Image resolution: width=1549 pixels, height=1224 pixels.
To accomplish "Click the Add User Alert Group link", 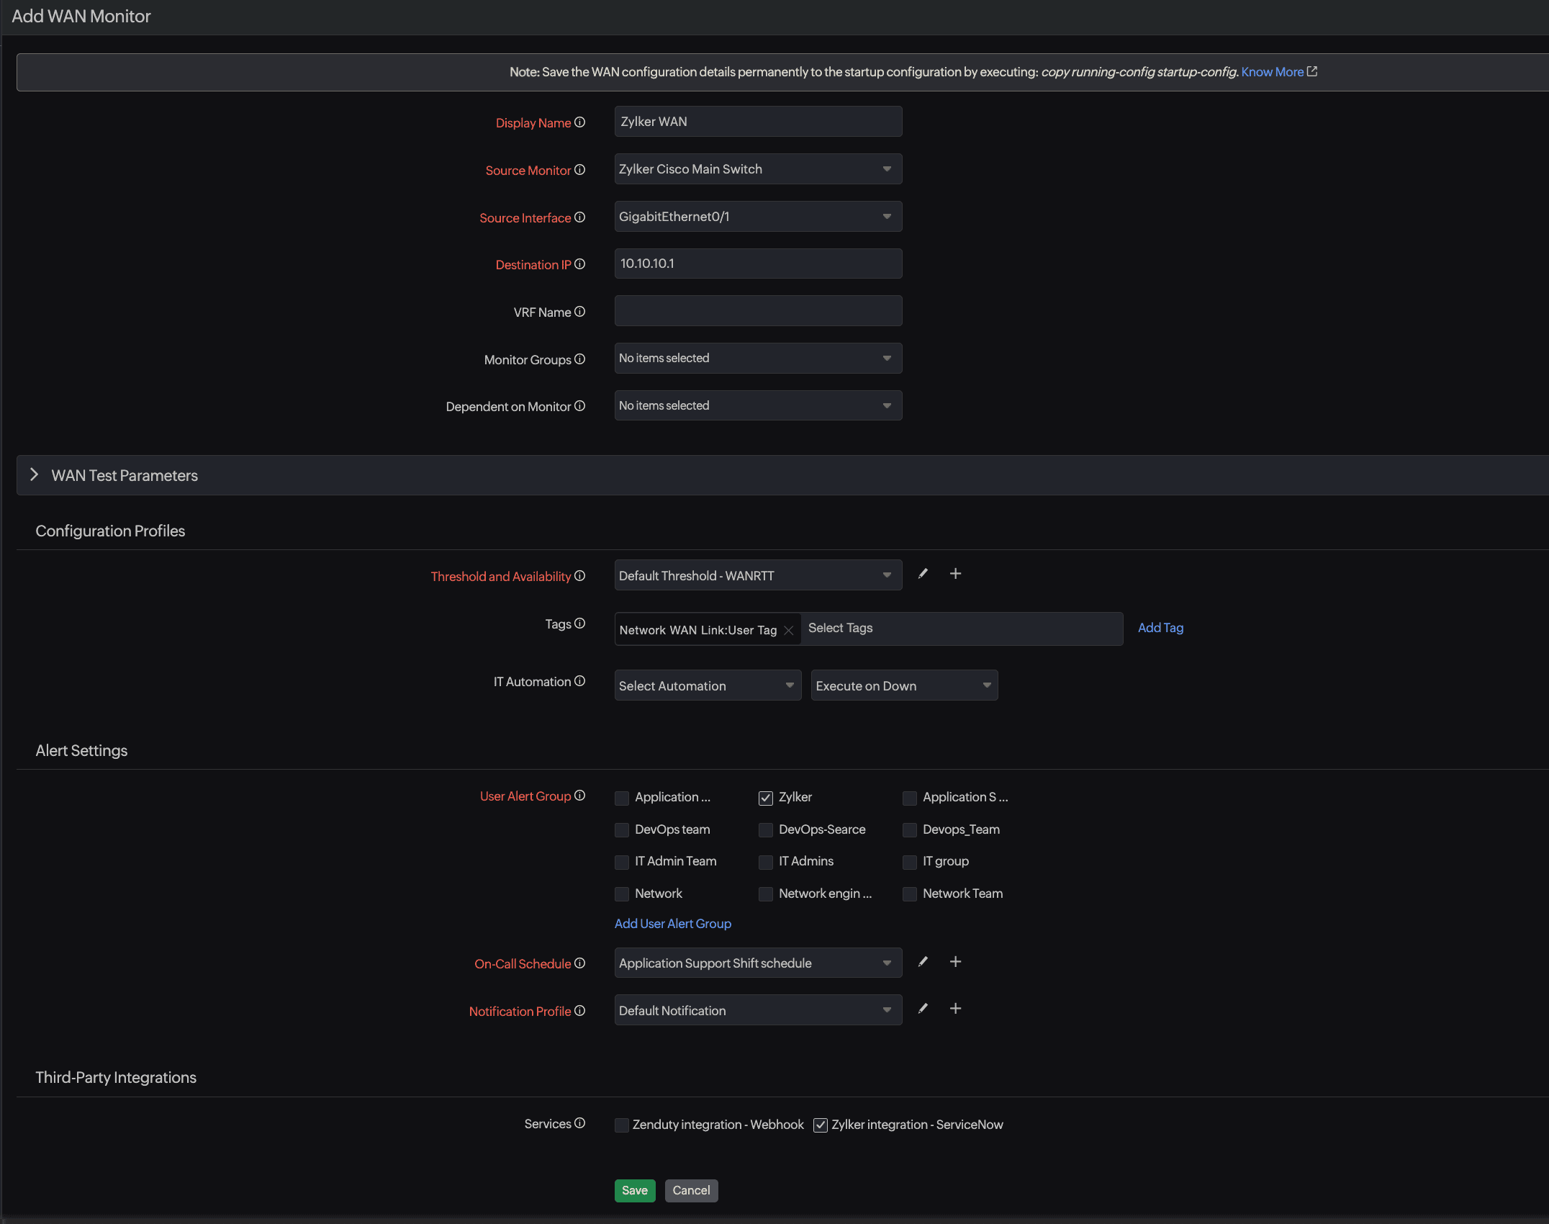I will pyautogui.click(x=672, y=923).
